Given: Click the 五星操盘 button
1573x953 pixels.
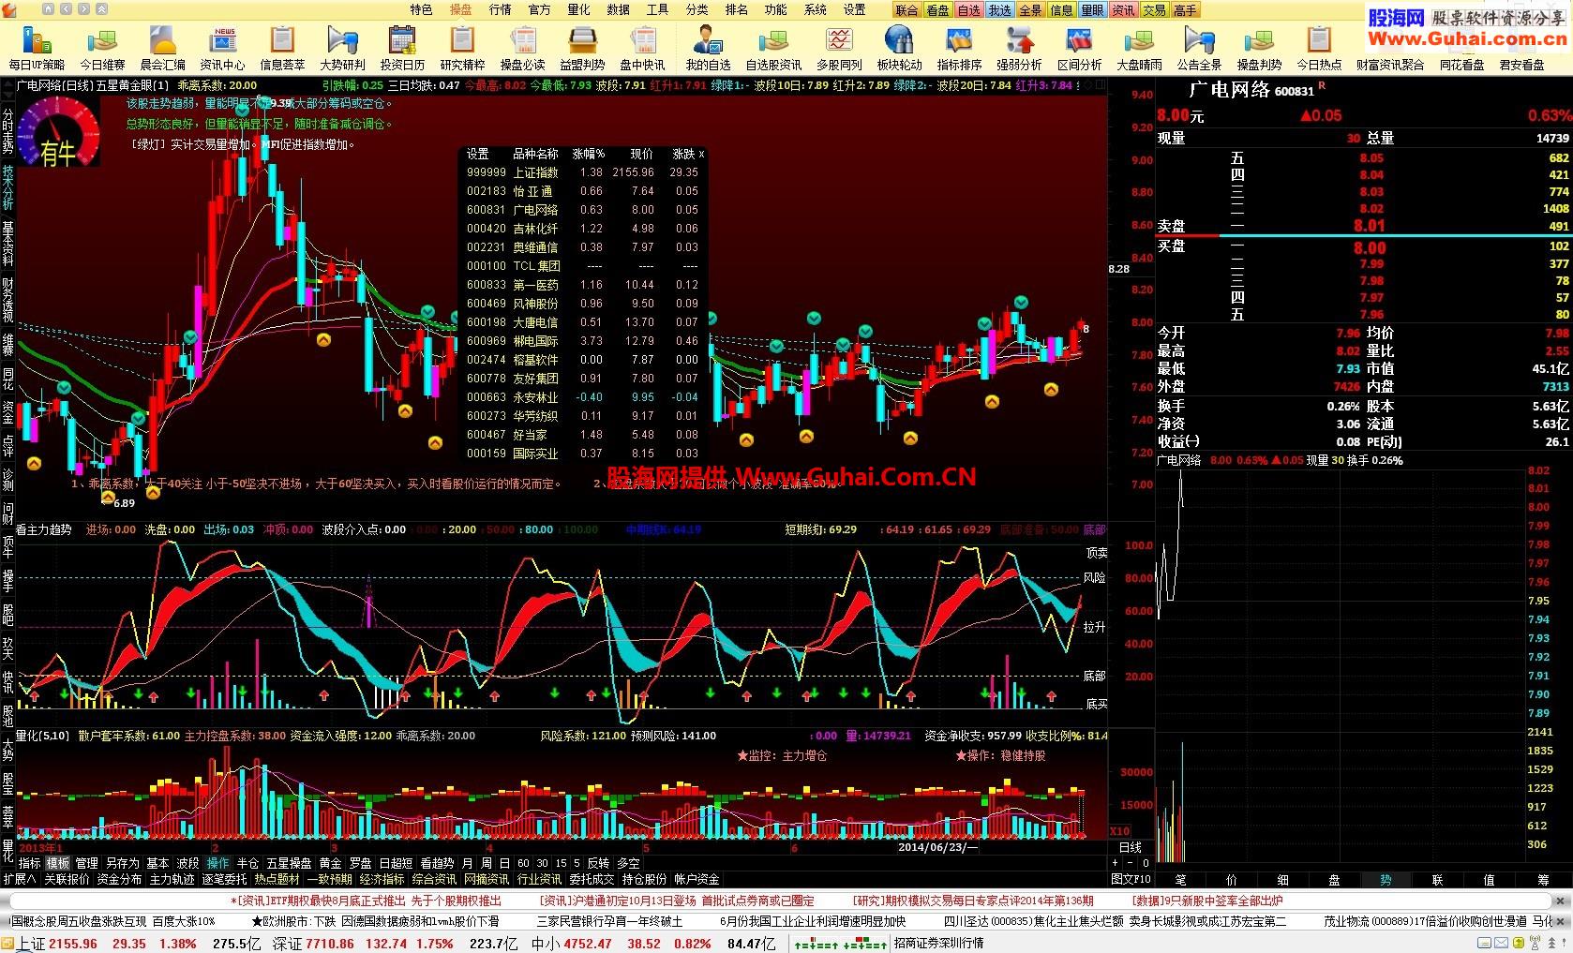Looking at the screenshot, I should [x=289, y=863].
